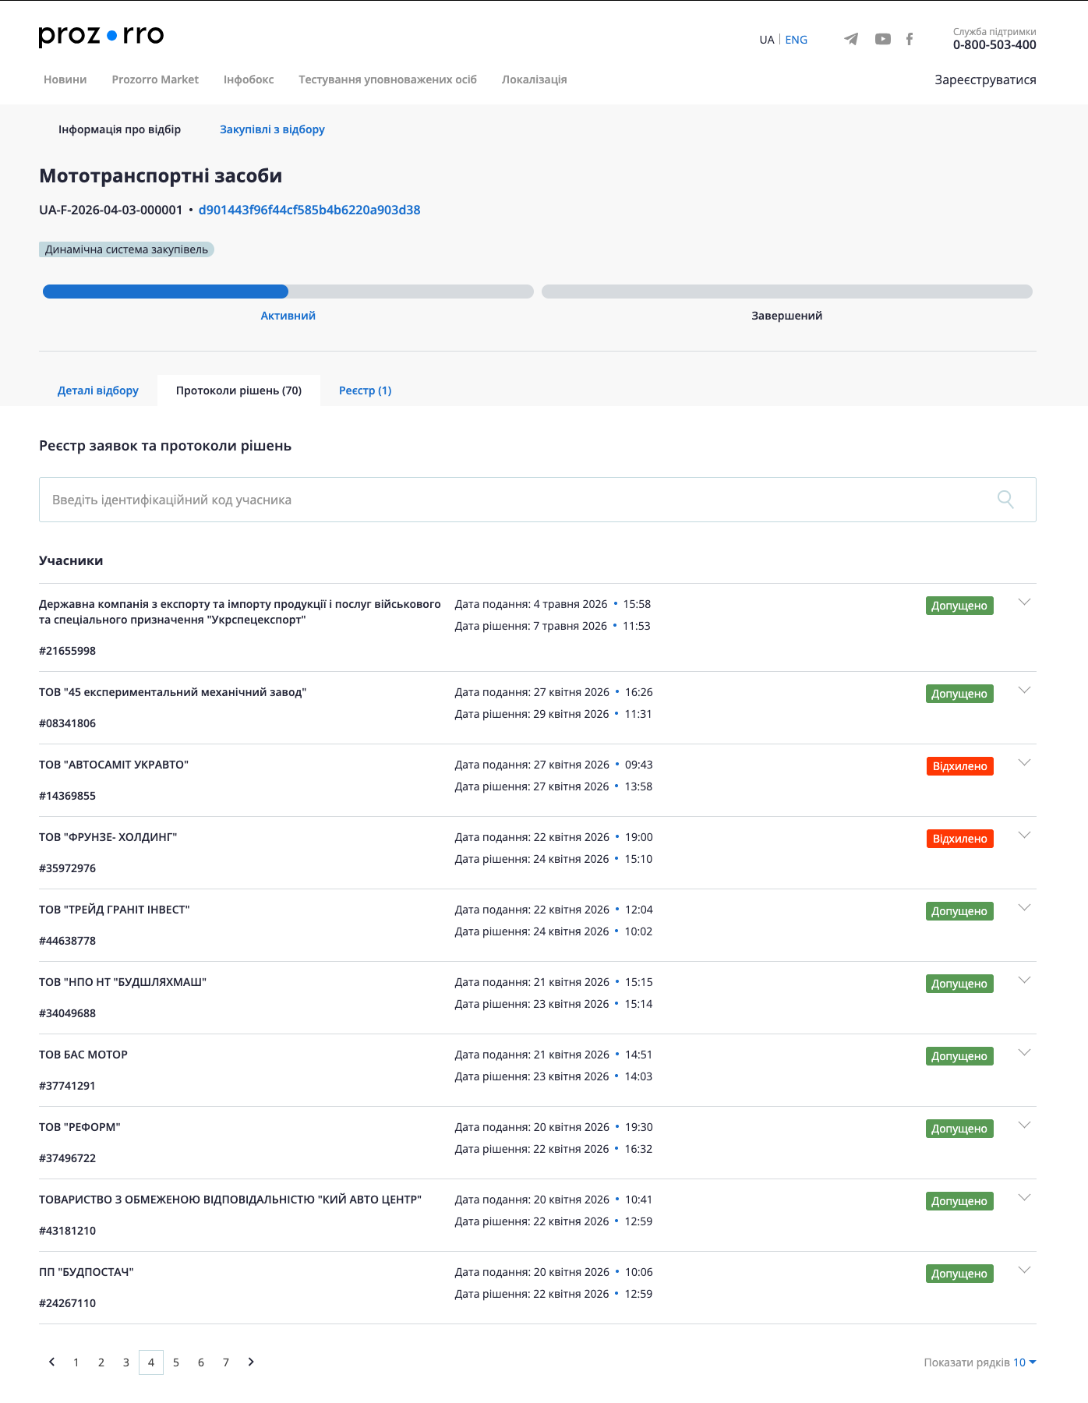
Task: Click participant code #08341806
Action: pos(68,723)
